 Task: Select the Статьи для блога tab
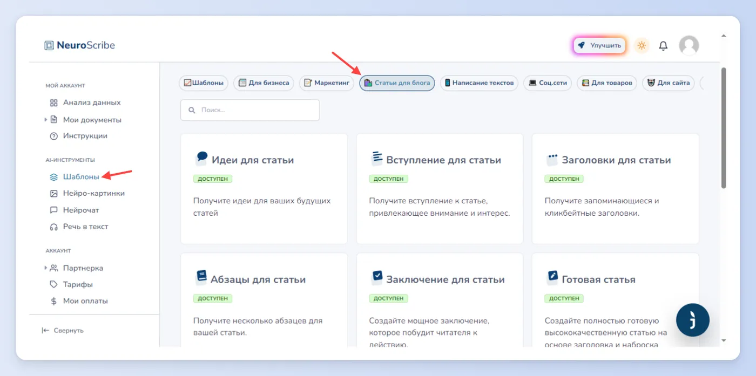click(397, 83)
